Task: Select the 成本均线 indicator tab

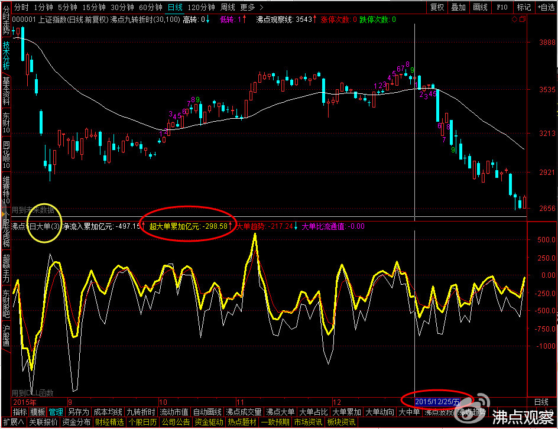Action: 108,412
